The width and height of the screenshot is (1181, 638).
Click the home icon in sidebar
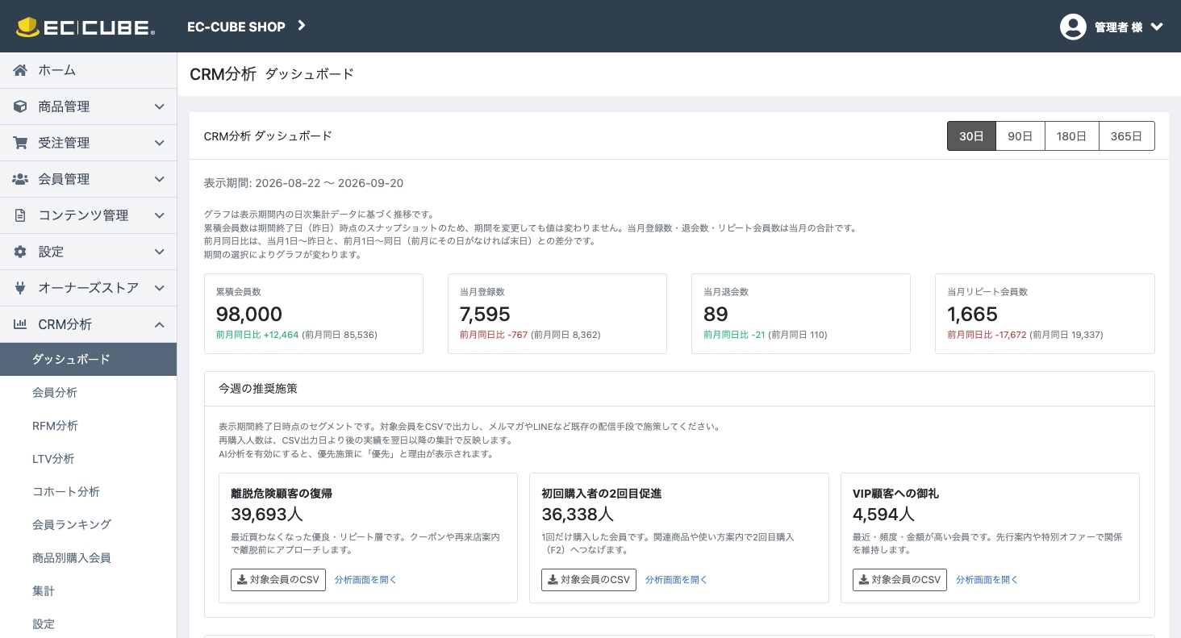click(20, 70)
